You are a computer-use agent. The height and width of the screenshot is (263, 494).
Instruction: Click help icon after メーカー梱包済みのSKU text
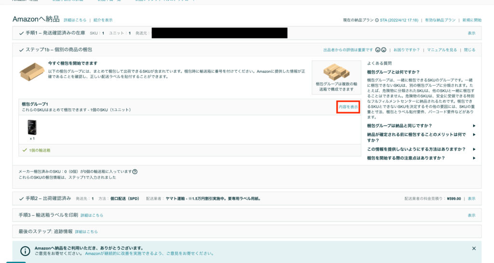point(135,172)
